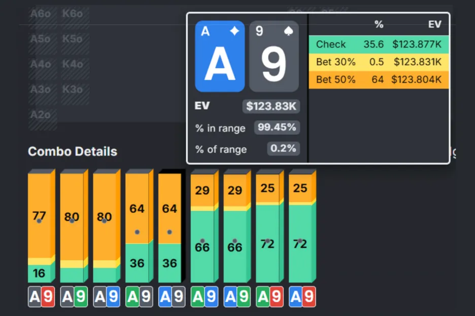The height and width of the screenshot is (316, 475).
Task: Select the Bet 30% action row
Action: [378, 62]
